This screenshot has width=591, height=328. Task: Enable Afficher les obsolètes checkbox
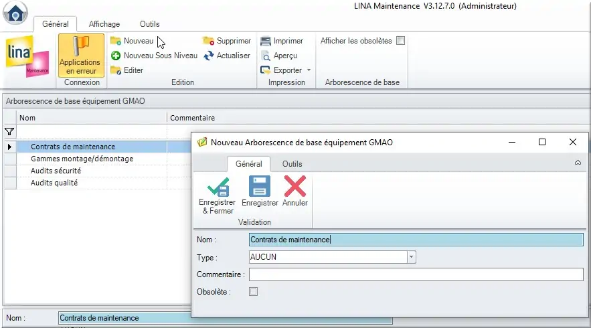pyautogui.click(x=401, y=41)
